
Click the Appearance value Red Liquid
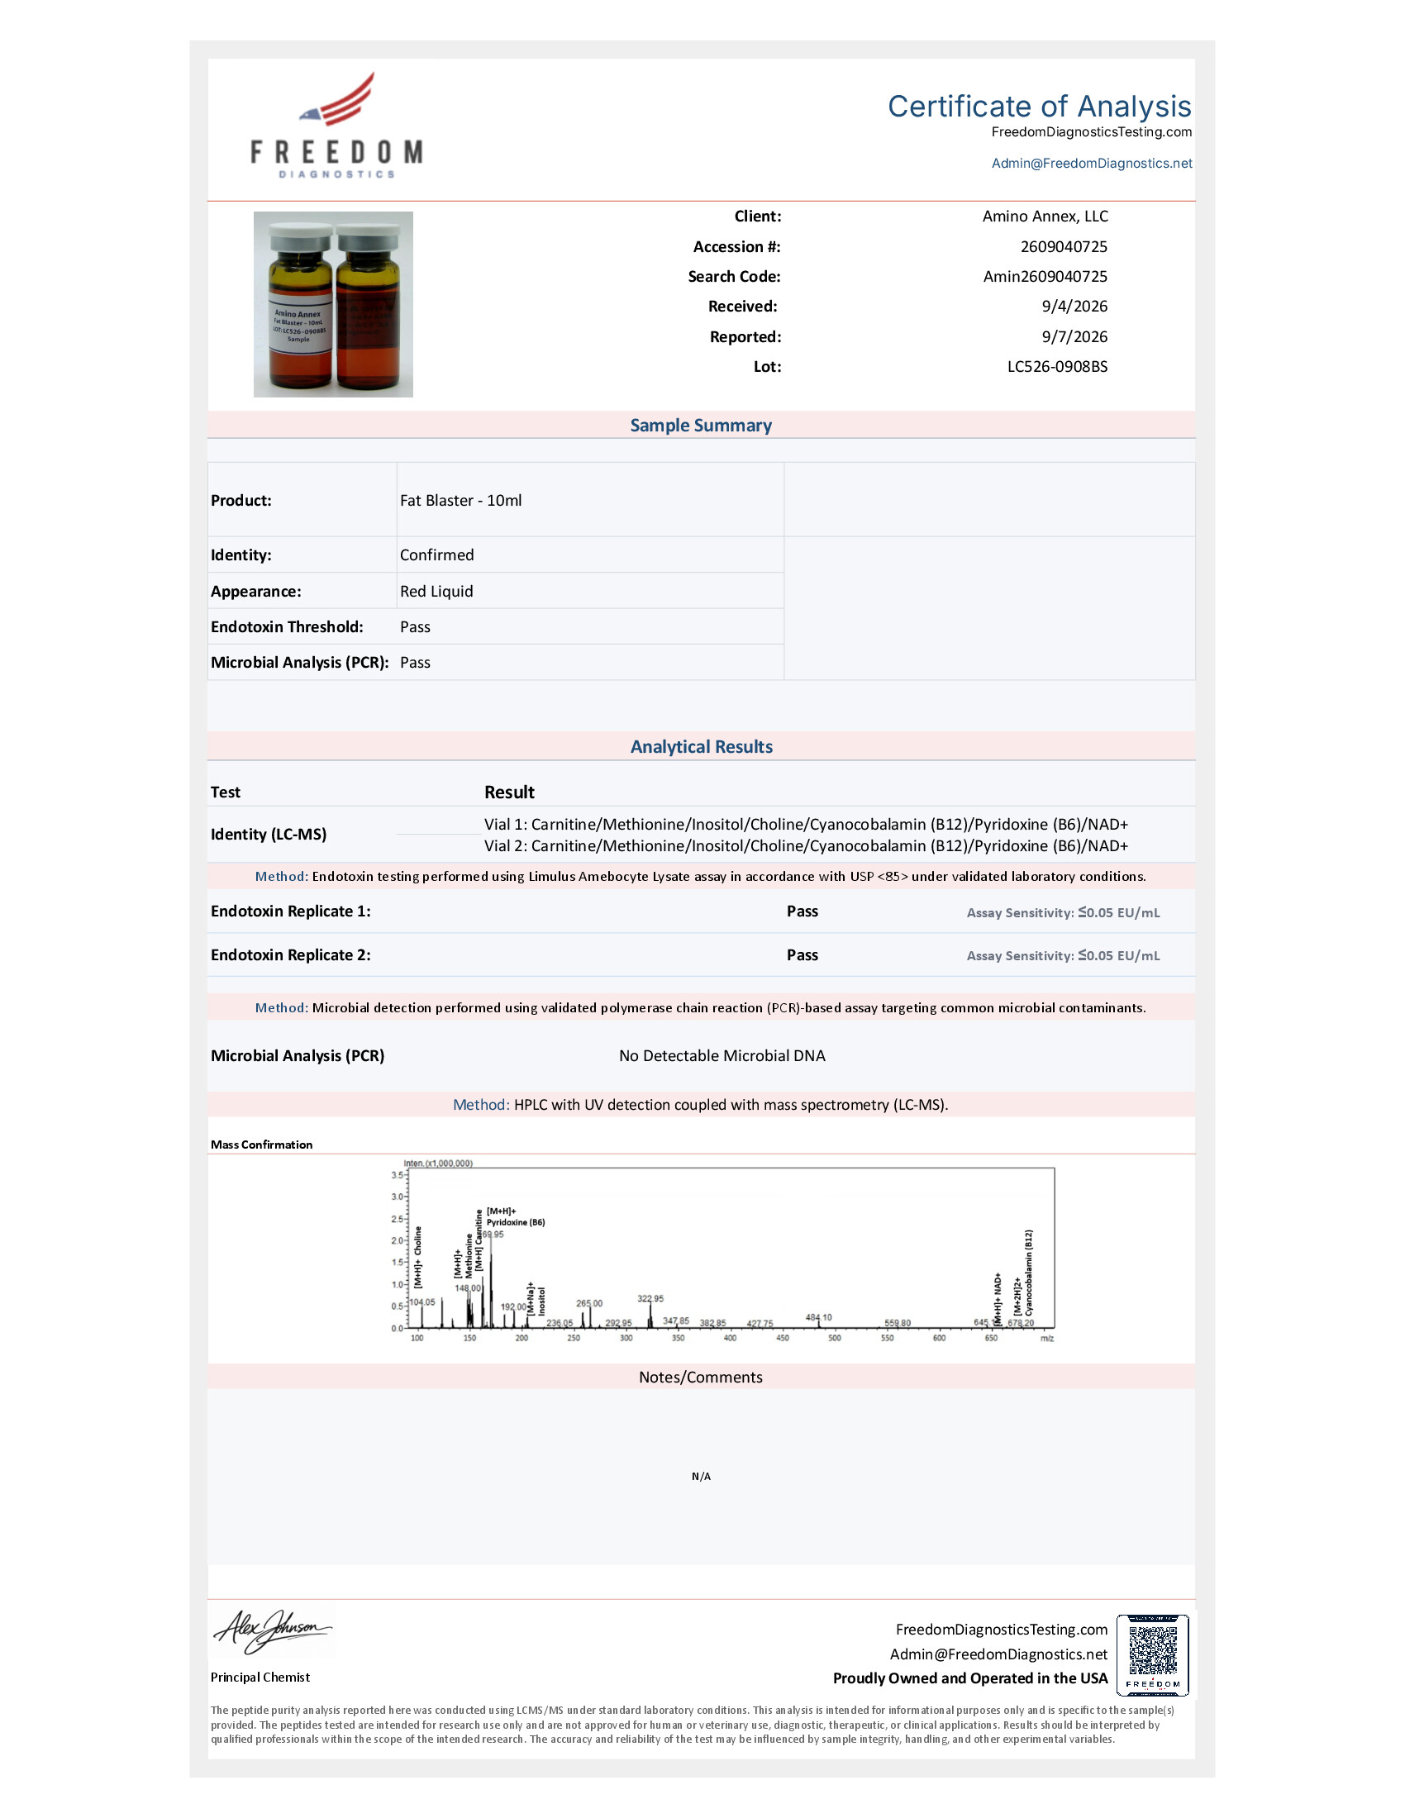tap(436, 591)
